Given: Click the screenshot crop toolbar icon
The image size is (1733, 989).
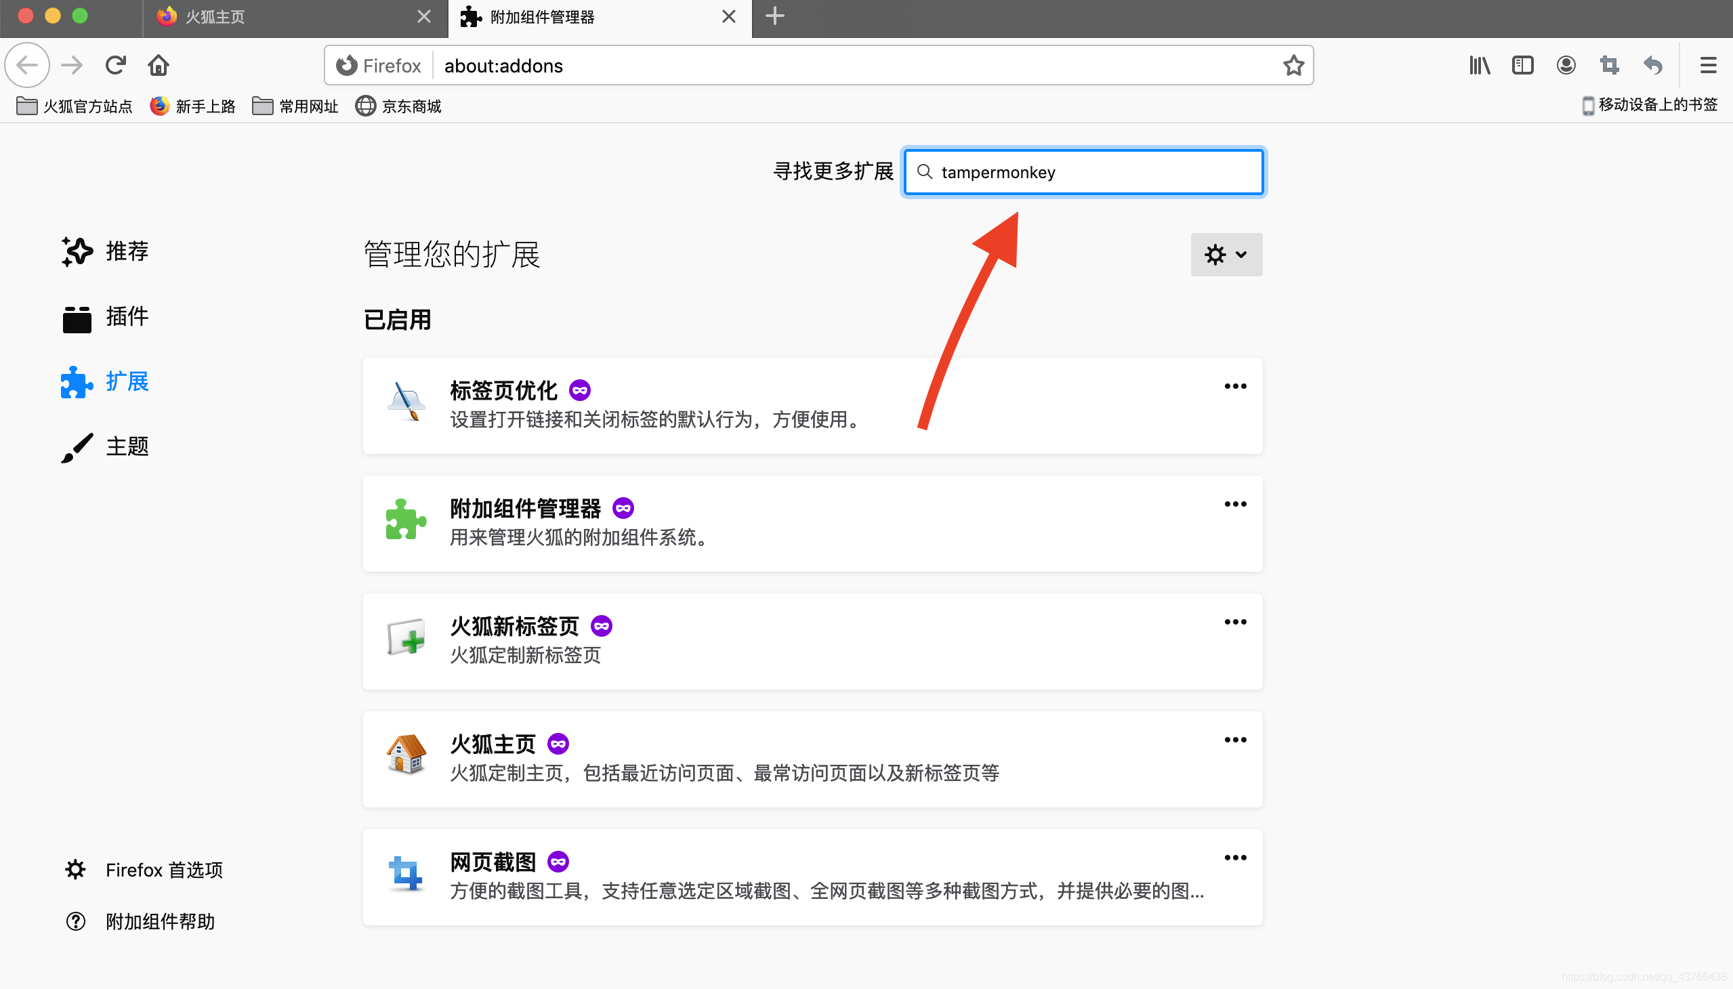Looking at the screenshot, I should (x=1610, y=65).
